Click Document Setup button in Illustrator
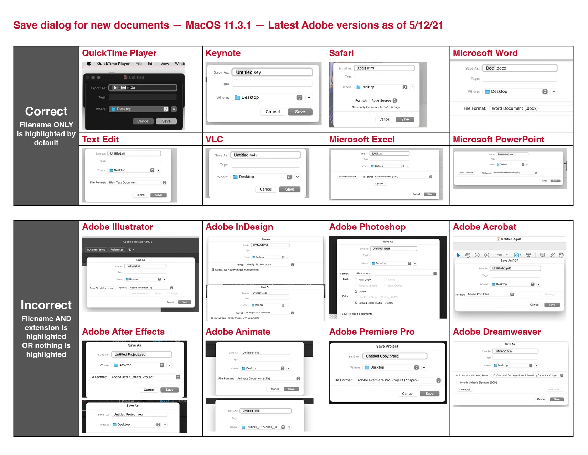588x455 pixels. 96,249
